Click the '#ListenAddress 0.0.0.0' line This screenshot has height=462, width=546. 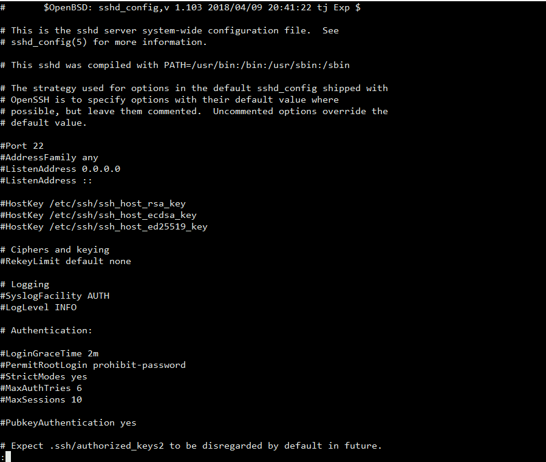(x=60, y=169)
